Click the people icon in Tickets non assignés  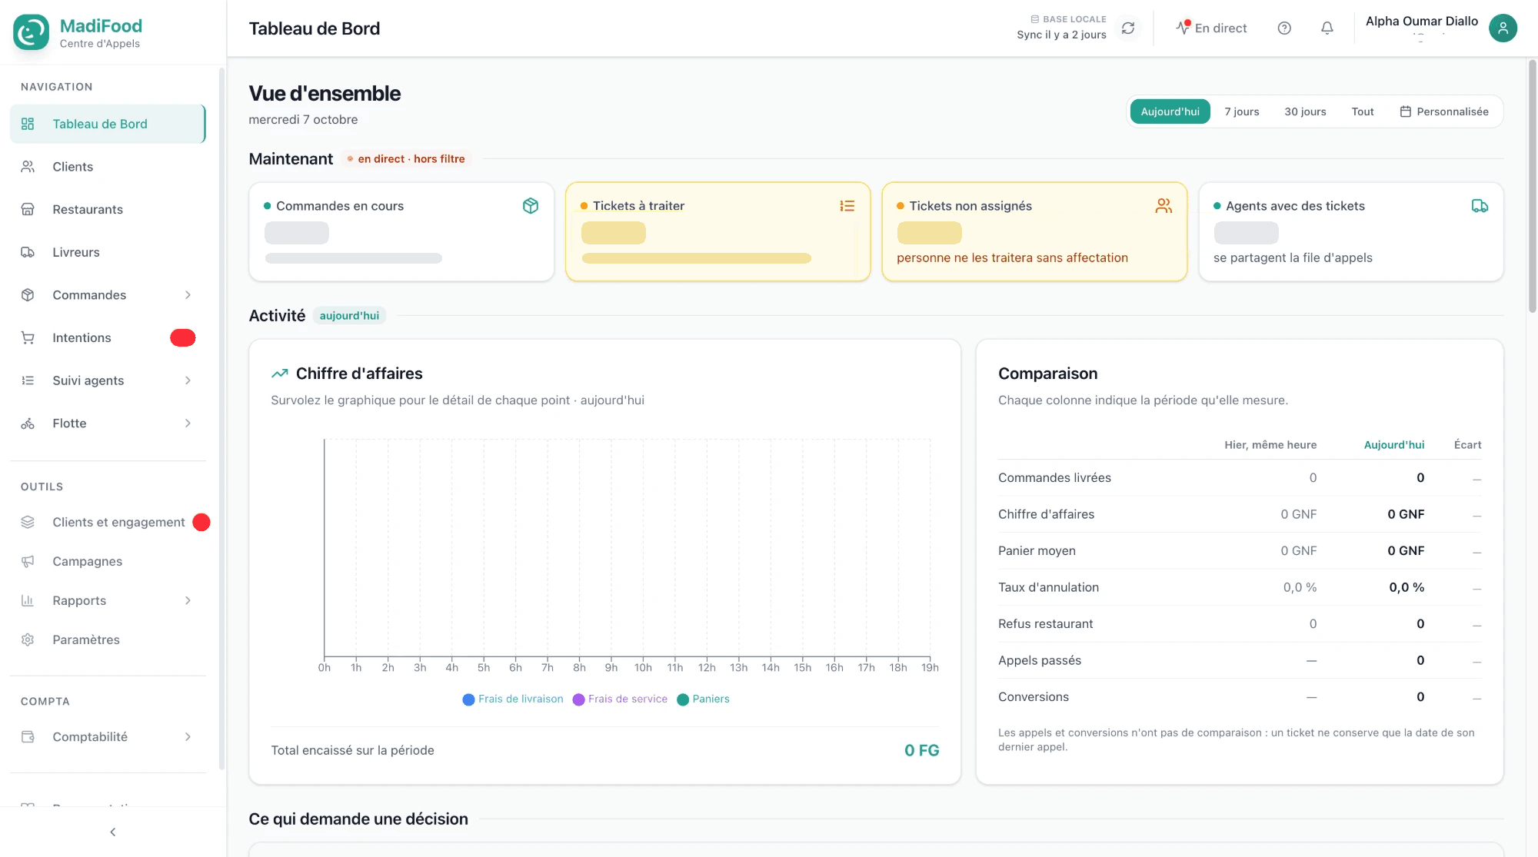click(1163, 206)
